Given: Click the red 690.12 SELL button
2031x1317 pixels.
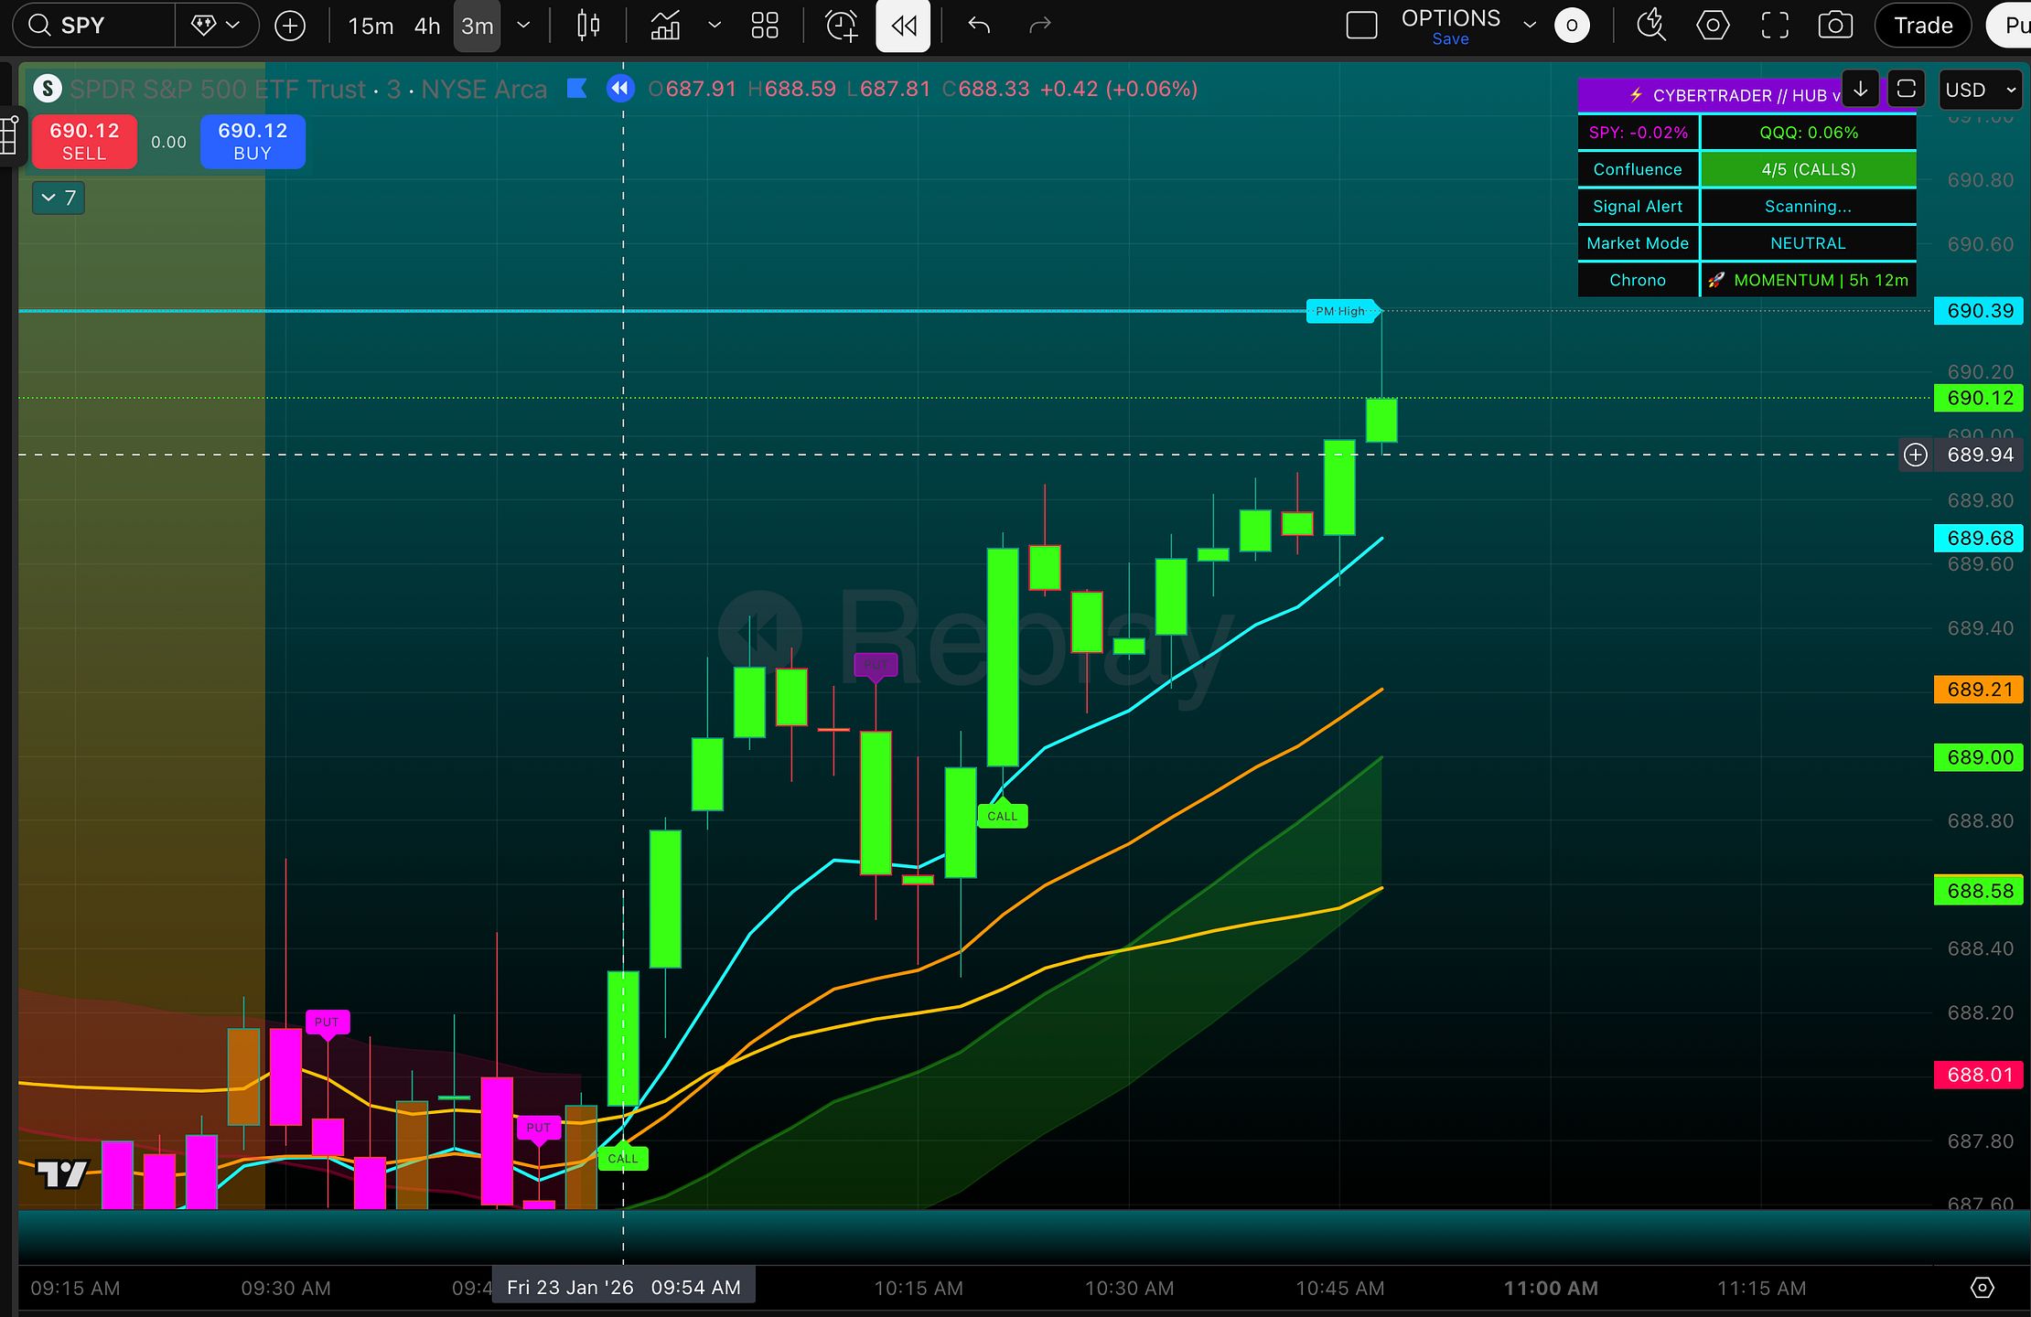Looking at the screenshot, I should pos(84,142).
